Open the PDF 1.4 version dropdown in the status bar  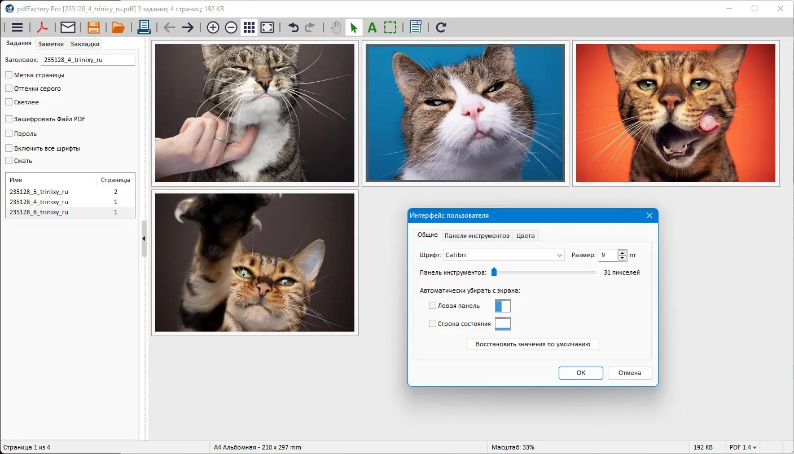coord(743,447)
